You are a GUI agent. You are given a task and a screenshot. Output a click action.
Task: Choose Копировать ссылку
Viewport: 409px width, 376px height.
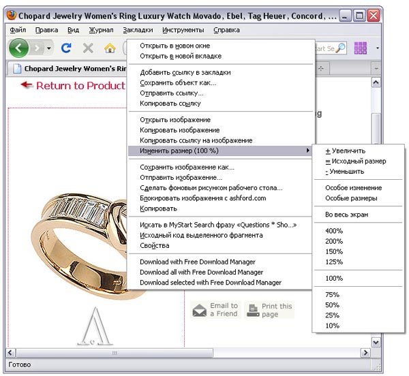(221, 104)
